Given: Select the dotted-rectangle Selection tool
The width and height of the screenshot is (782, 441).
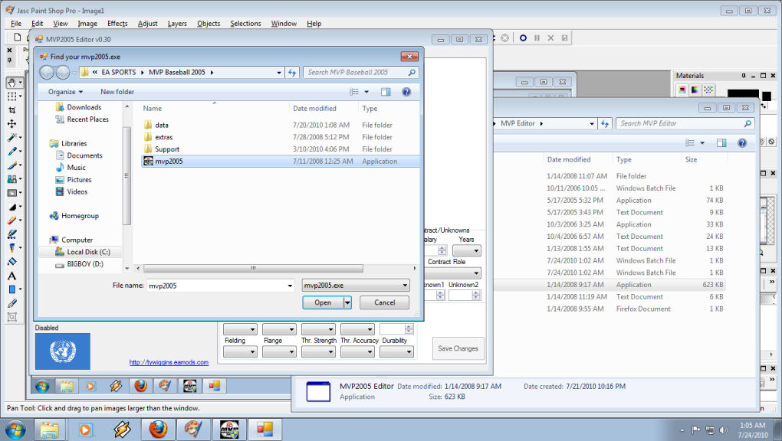Looking at the screenshot, I should [11, 96].
